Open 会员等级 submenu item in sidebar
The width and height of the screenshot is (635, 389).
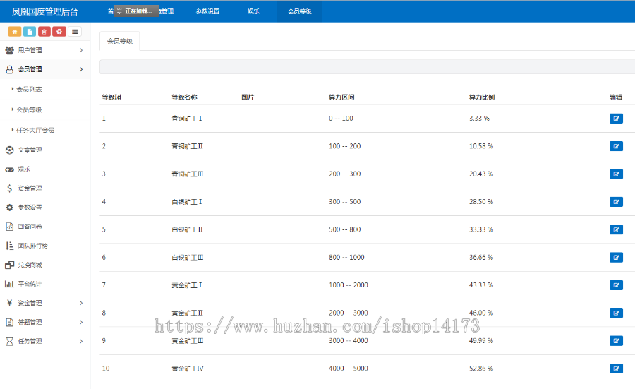(29, 110)
